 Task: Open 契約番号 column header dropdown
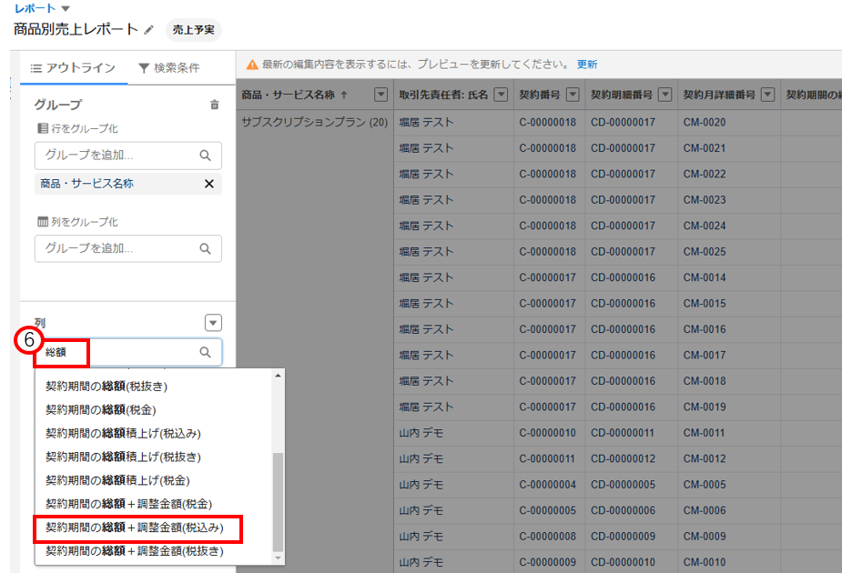[573, 95]
